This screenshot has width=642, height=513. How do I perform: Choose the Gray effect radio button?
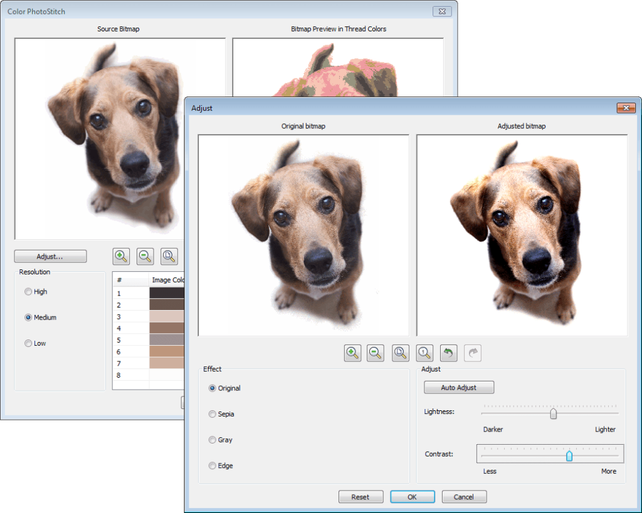pyautogui.click(x=213, y=440)
